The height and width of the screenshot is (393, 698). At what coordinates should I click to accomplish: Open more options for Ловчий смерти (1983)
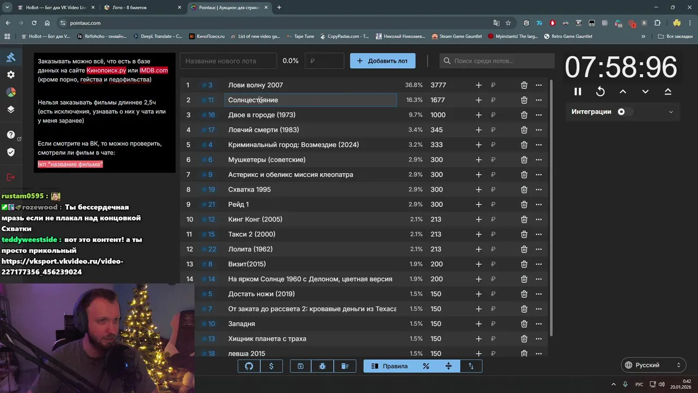coord(539,130)
